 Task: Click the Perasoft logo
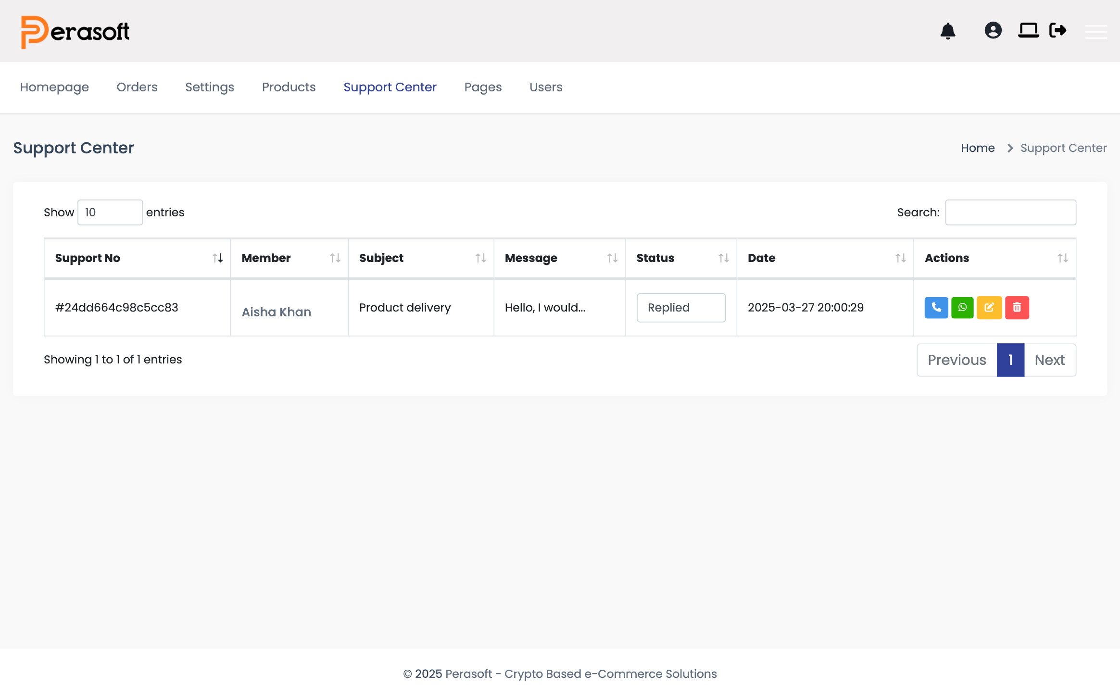tap(75, 32)
